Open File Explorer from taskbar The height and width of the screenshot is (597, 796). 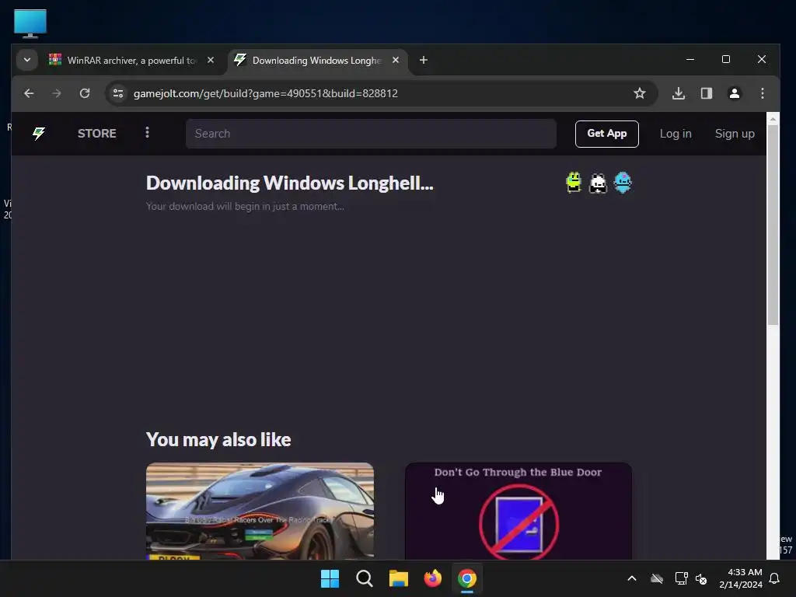coord(399,578)
